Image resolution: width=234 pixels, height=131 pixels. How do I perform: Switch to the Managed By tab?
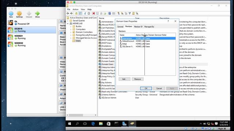149,27
